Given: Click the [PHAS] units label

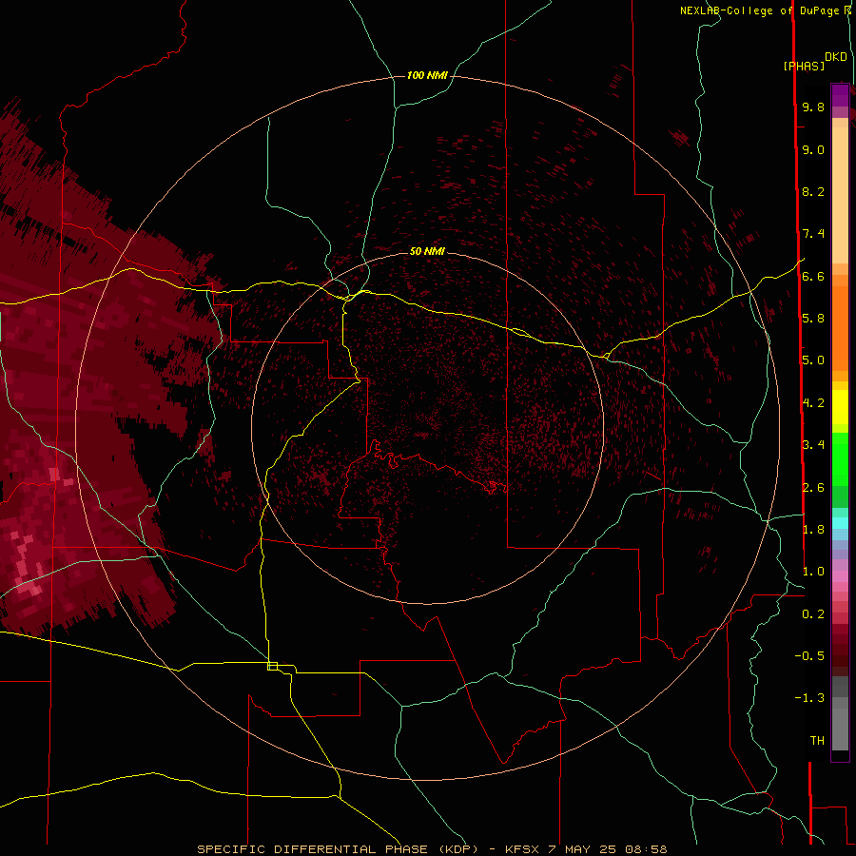Looking at the screenshot, I should click(804, 66).
